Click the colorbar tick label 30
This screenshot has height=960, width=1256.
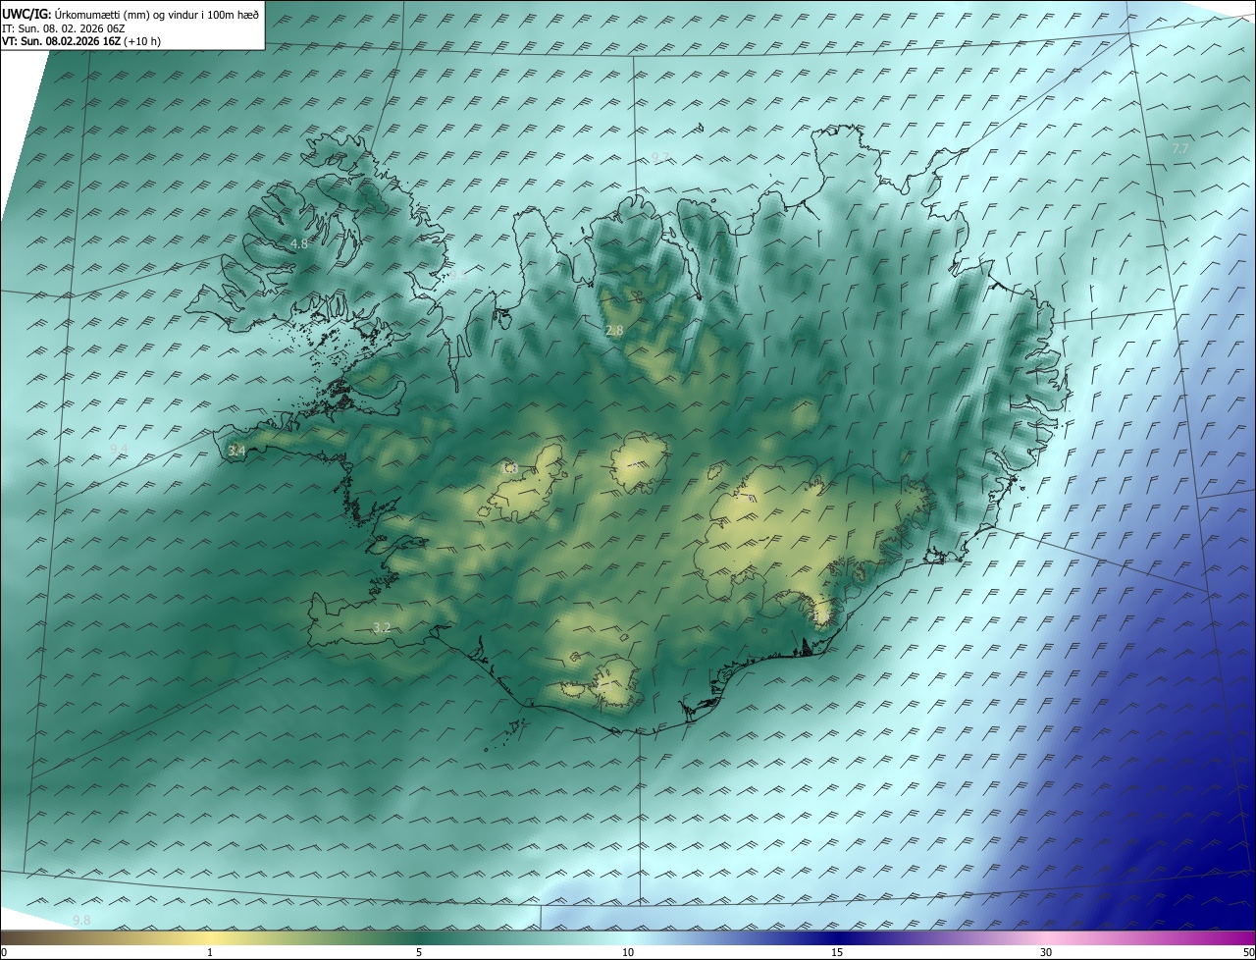[x=1046, y=952]
